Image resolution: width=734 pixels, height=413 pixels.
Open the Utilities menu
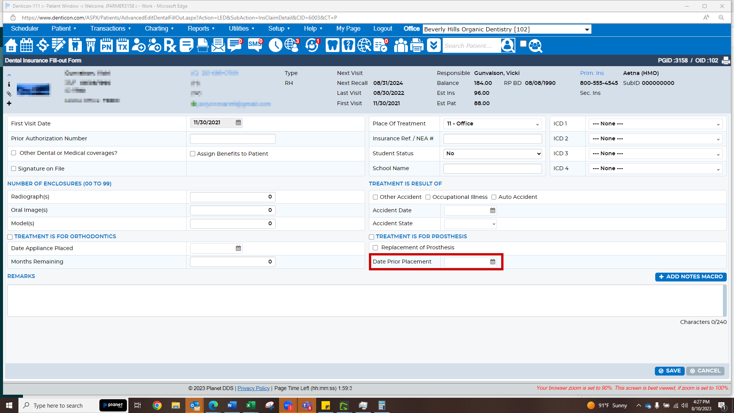coord(242,29)
